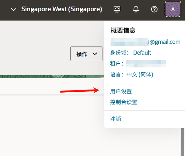Image resolution: width=185 pixels, height=156 pixels.
Task: Click the gmail.com account email link
Action: [x=145, y=42]
